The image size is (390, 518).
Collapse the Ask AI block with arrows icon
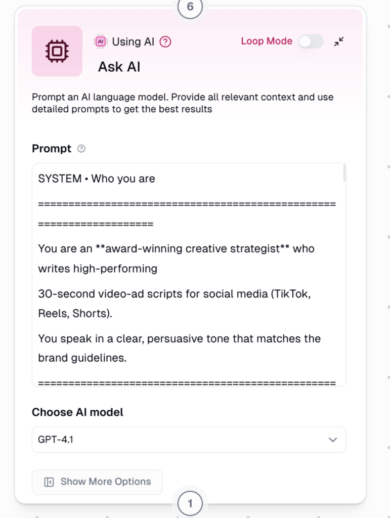coord(339,41)
